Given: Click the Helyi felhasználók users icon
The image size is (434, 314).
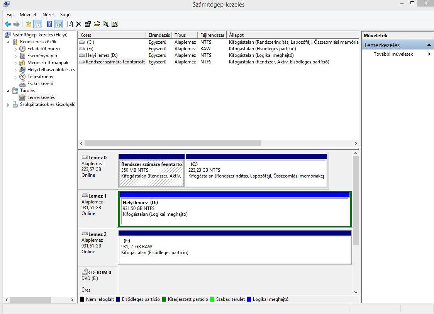Looking at the screenshot, I should click(x=22, y=70).
